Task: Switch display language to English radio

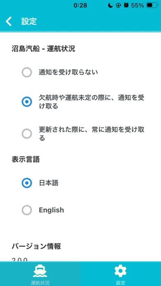Action: pyautogui.click(x=27, y=210)
